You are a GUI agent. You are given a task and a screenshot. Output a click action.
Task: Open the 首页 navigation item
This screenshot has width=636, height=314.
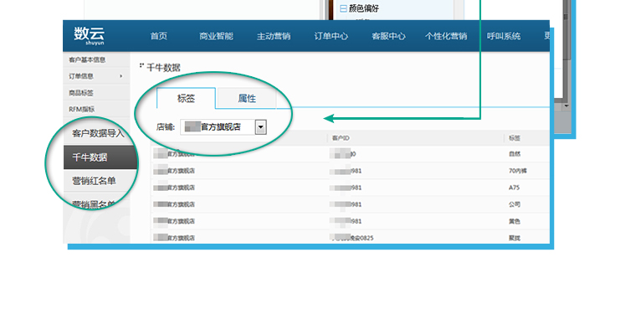(159, 36)
